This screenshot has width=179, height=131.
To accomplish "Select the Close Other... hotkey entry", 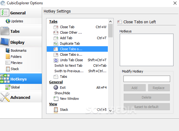I will [77, 32].
